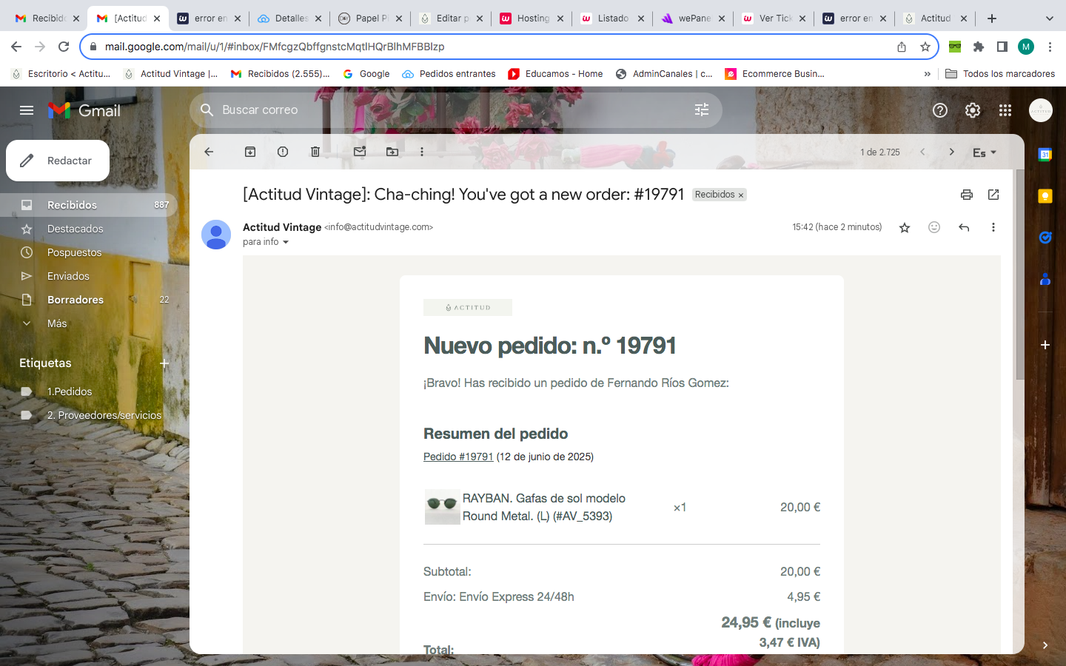Switch to the Papel tab
This screenshot has width=1066, height=666.
click(x=370, y=18)
